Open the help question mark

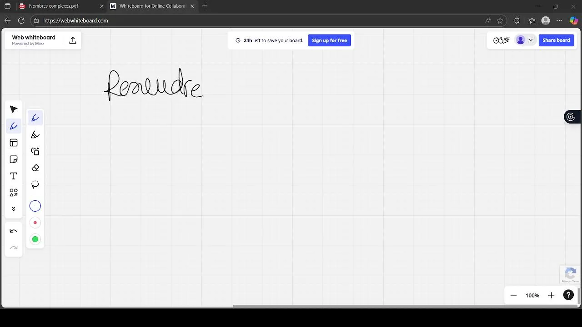568,295
